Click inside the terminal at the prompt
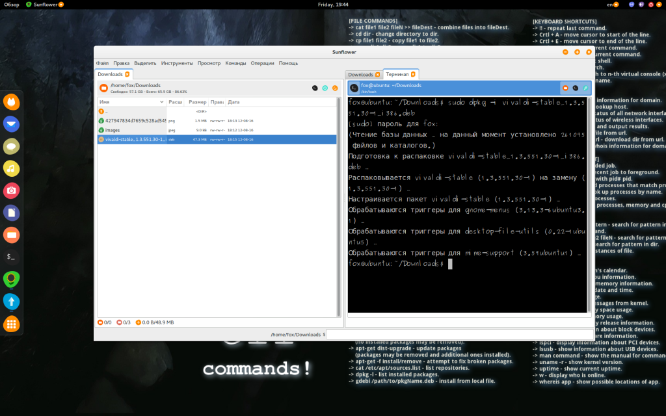Screen dimensions: 666x416 [x=450, y=264]
